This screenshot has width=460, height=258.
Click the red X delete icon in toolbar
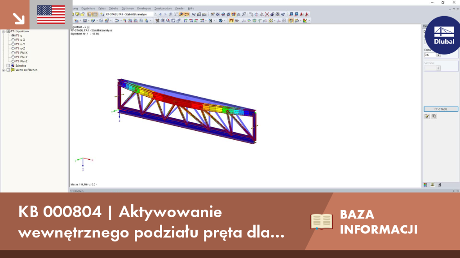click(x=267, y=14)
